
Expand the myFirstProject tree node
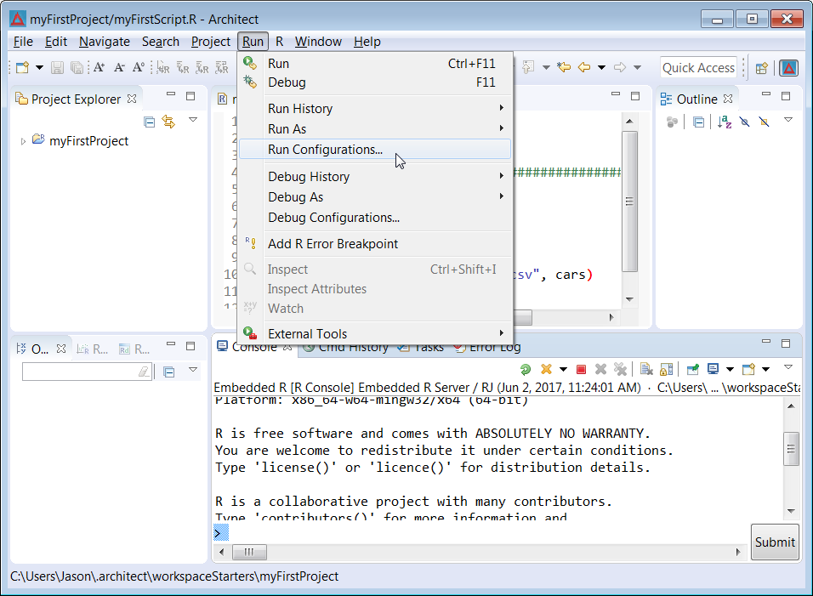click(23, 141)
